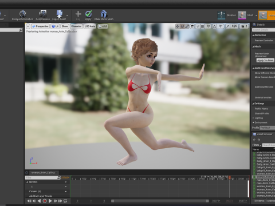Toggle grid snapping in viewport
The image size is (275, 206).
point(203,26)
